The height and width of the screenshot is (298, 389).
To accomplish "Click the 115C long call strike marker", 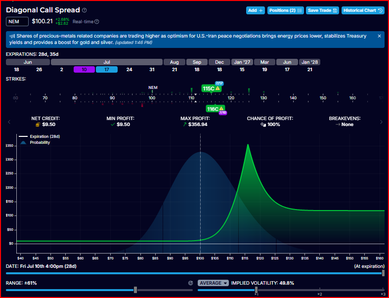I will click(x=211, y=88).
